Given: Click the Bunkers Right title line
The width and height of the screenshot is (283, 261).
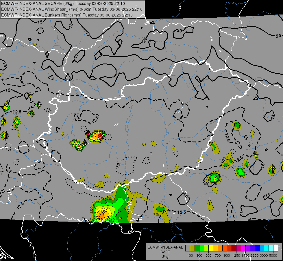Looking at the screenshot, I should (x=67, y=15).
